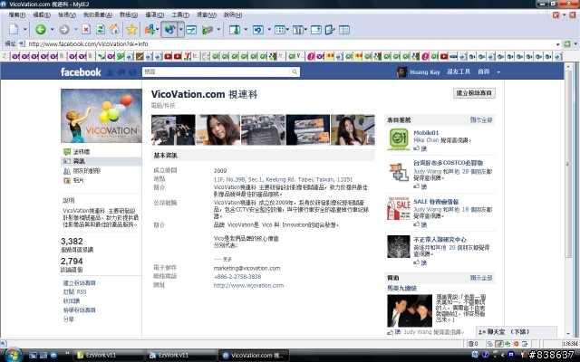Open the first photo in the photo strip

pos(173,129)
